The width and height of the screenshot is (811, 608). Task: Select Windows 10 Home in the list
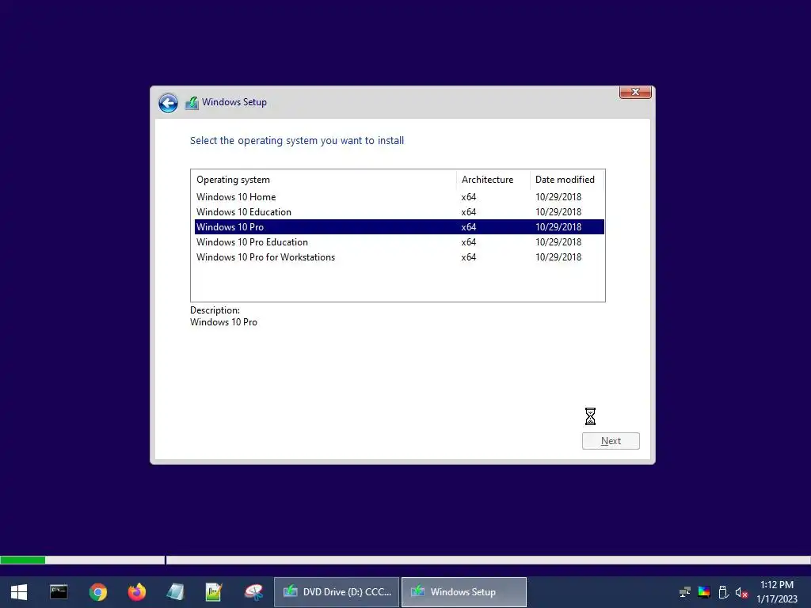[x=399, y=197]
